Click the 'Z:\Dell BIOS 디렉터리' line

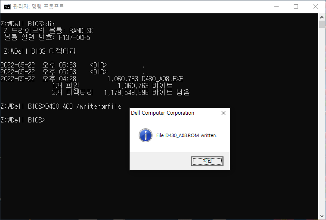40,51
